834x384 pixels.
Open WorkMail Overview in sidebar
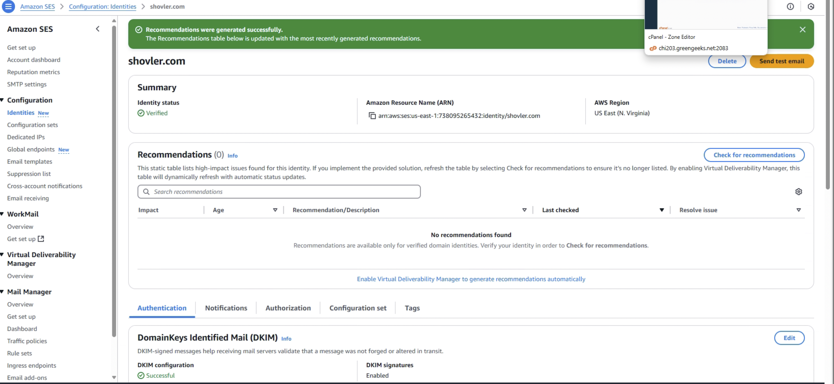pos(20,227)
